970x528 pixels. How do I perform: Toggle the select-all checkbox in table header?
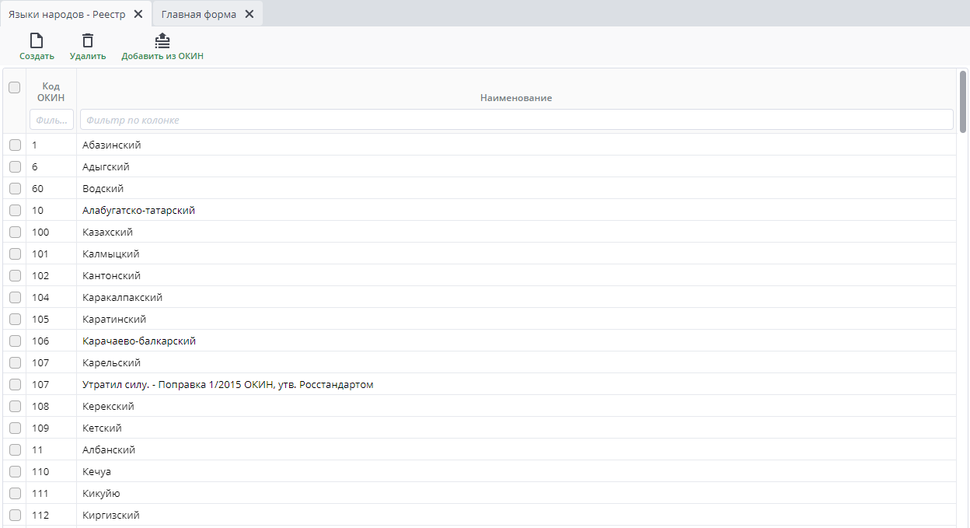tap(14, 87)
